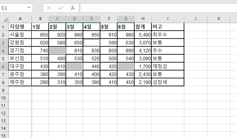Select column I header
Viewport: 237px width, 138px height.
(x=168, y=19)
